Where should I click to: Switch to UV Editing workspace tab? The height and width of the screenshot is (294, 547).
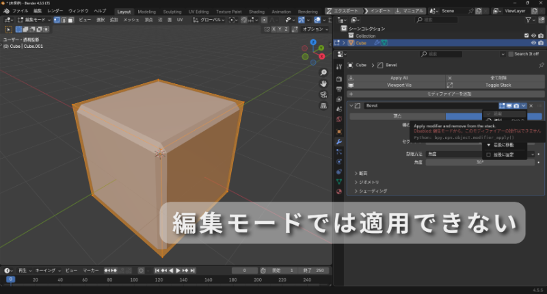coord(198,12)
